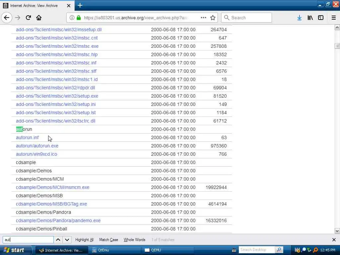Click the browser Search box
340x255 pixels.
pyautogui.click(x=247, y=18)
